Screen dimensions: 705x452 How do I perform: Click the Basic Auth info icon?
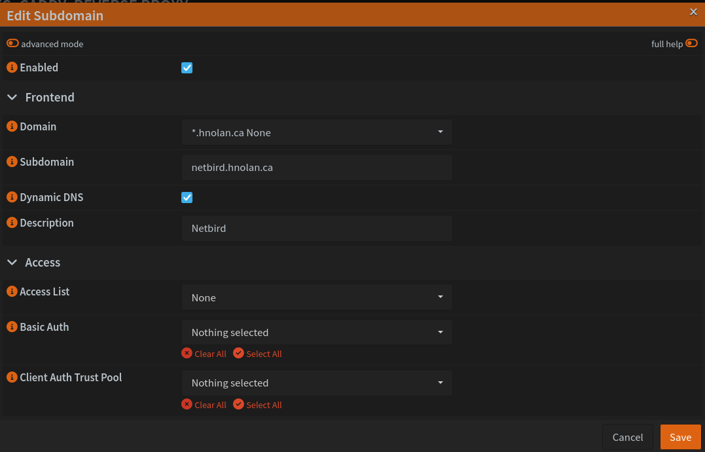pyautogui.click(x=12, y=327)
